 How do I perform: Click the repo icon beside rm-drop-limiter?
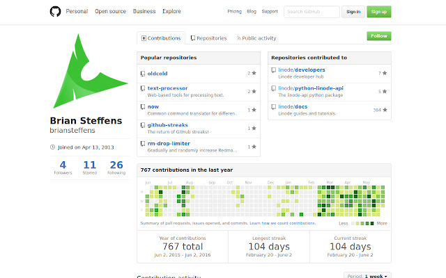point(143,144)
